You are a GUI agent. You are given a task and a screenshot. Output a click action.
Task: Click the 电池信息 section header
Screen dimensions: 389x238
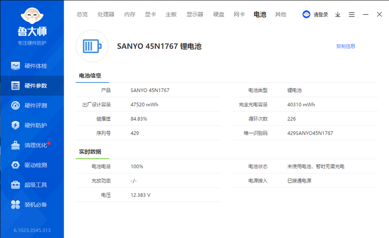(x=90, y=76)
